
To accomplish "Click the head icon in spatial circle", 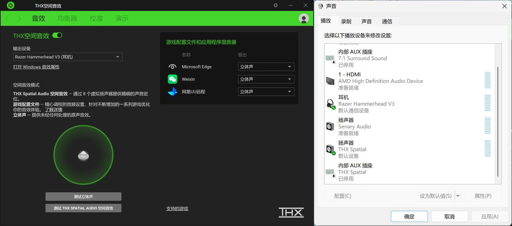I will (83, 155).
